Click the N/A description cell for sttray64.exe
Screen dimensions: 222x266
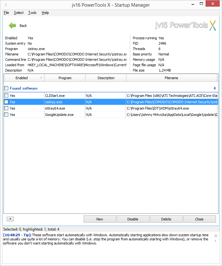[105, 108]
